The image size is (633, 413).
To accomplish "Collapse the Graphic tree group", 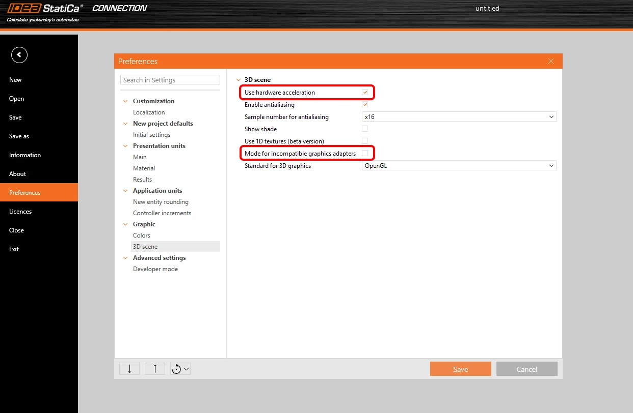I will tap(125, 224).
